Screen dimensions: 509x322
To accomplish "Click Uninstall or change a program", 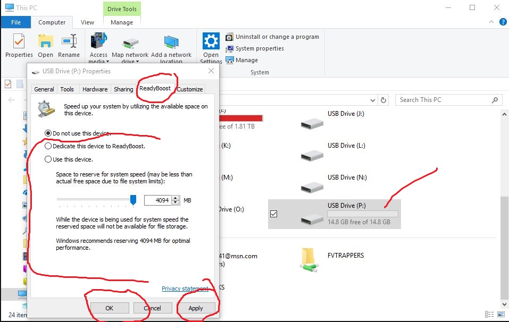I will click(x=272, y=37).
